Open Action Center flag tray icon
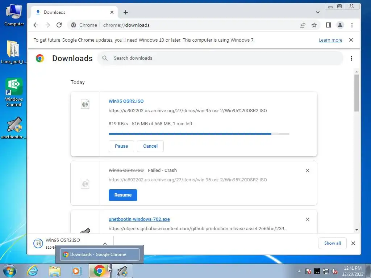Image resolution: width=371 pixels, height=278 pixels. coord(308,271)
